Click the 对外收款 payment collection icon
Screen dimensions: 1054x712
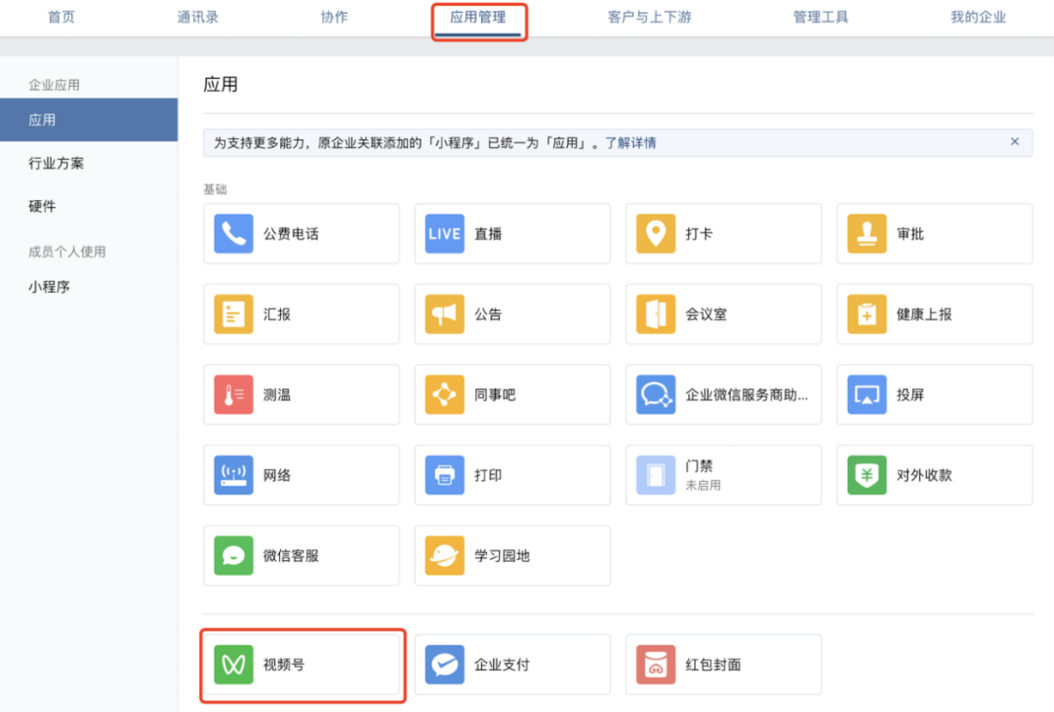(x=933, y=475)
